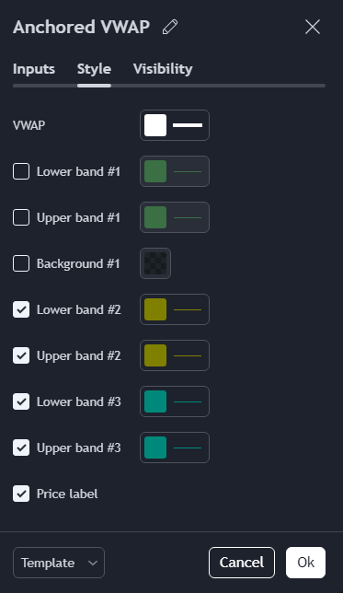
Task: Open Upper band #3 line style
Action: 188,448
